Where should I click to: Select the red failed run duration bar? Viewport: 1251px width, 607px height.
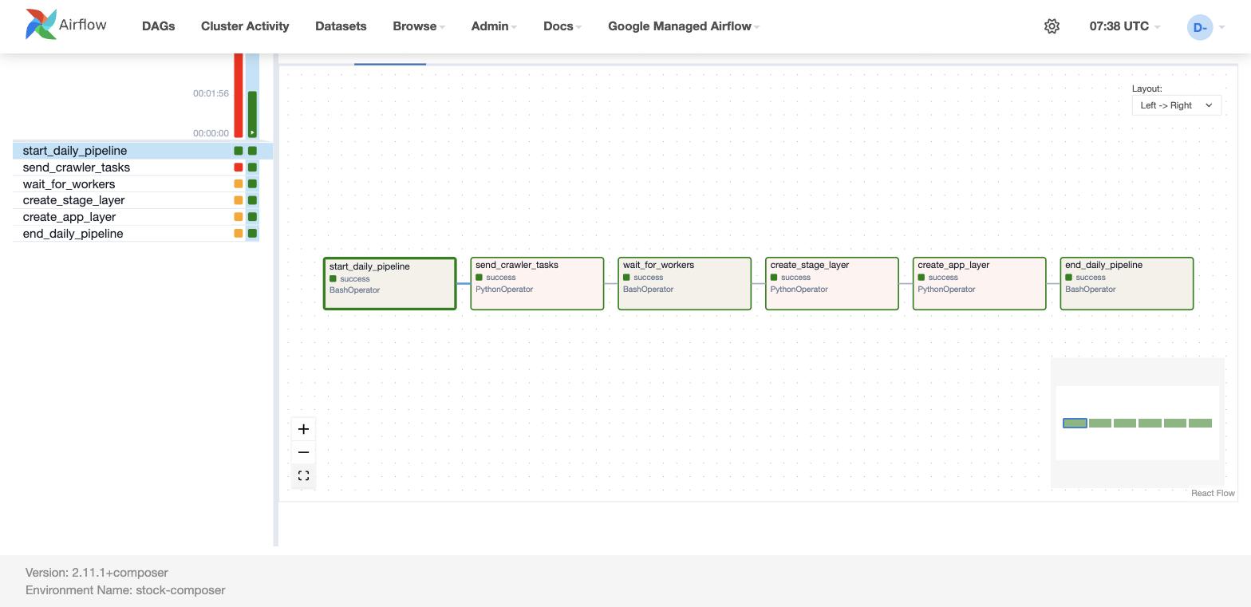238,96
